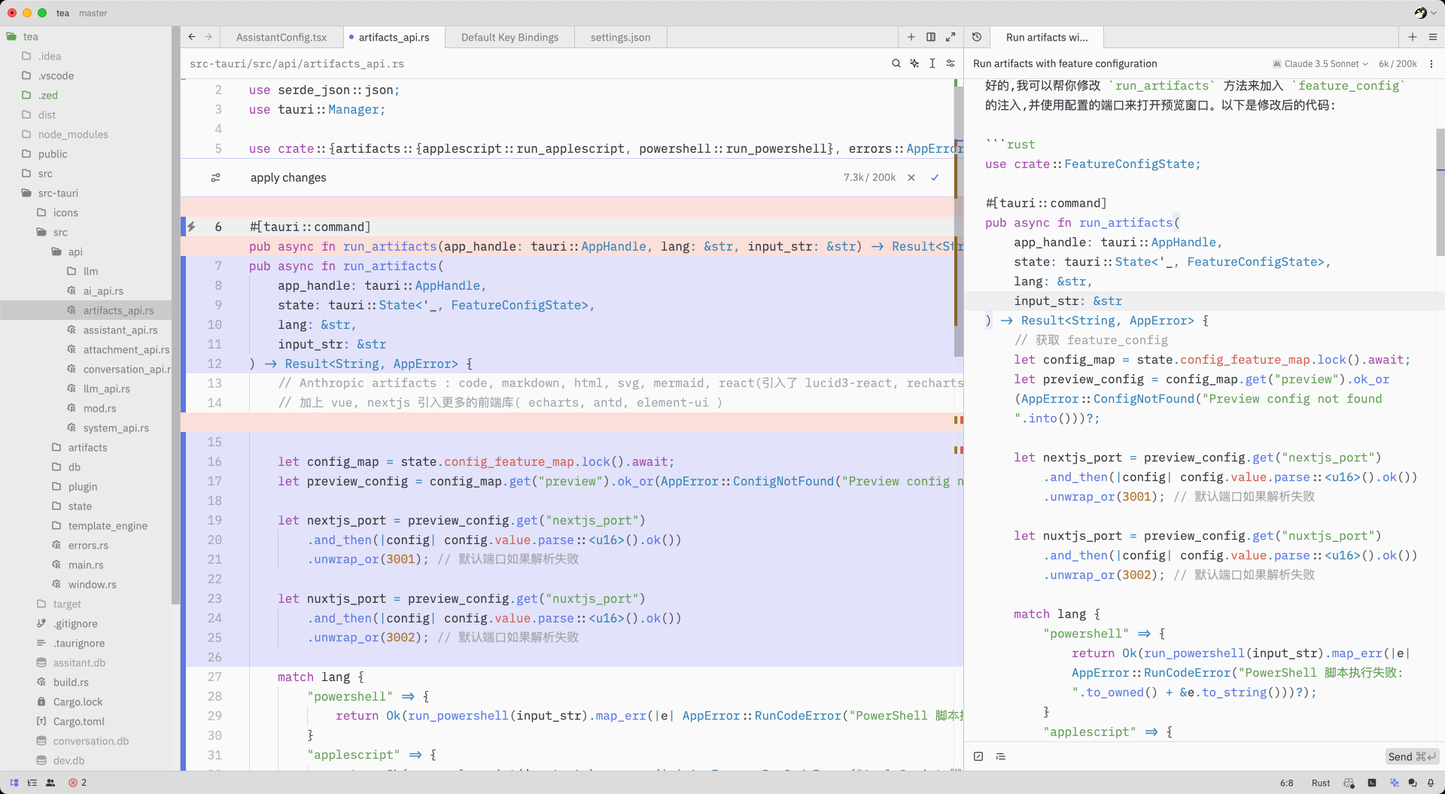Switch to the settings.json tab
The height and width of the screenshot is (794, 1445).
(621, 38)
